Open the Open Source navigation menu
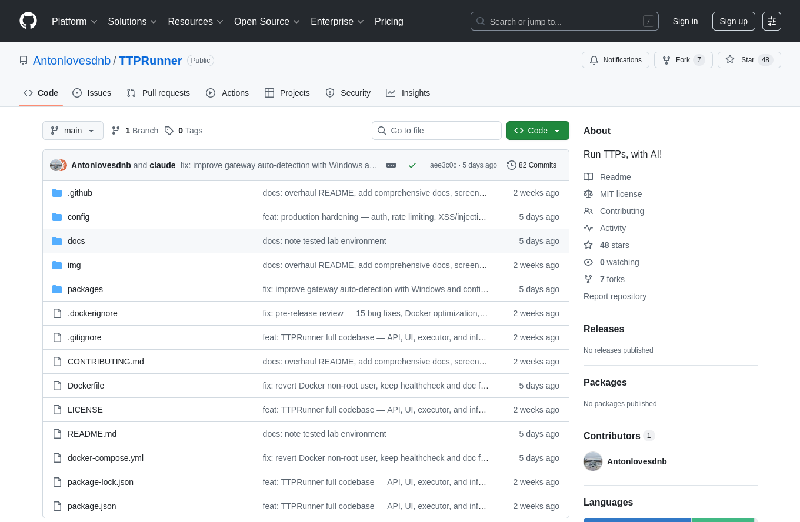 pos(267,21)
